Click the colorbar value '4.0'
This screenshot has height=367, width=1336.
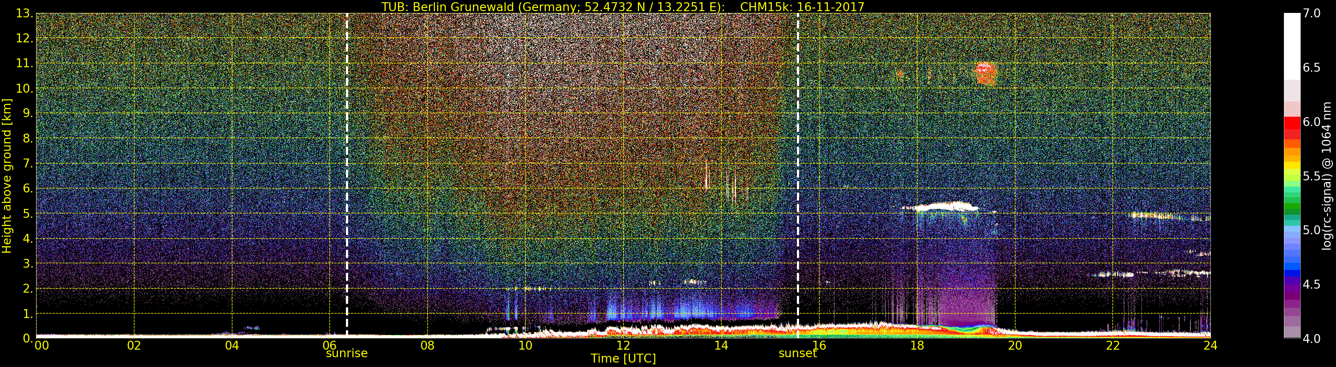pyautogui.click(x=1311, y=338)
